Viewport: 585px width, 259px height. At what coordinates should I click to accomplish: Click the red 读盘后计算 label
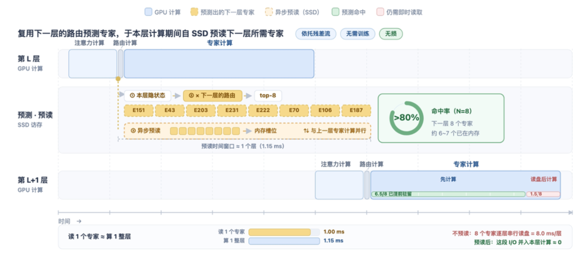pyautogui.click(x=544, y=179)
